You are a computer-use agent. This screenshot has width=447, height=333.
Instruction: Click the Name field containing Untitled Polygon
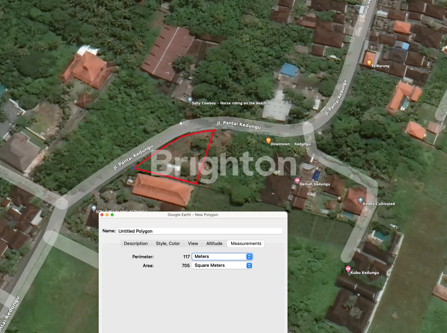tap(200, 231)
